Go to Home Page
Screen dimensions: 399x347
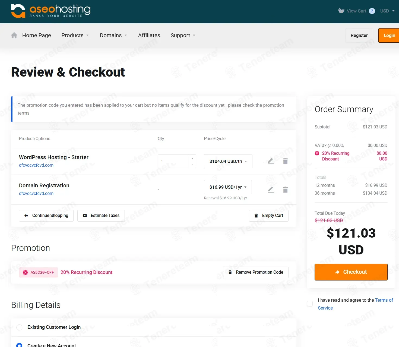(x=37, y=35)
